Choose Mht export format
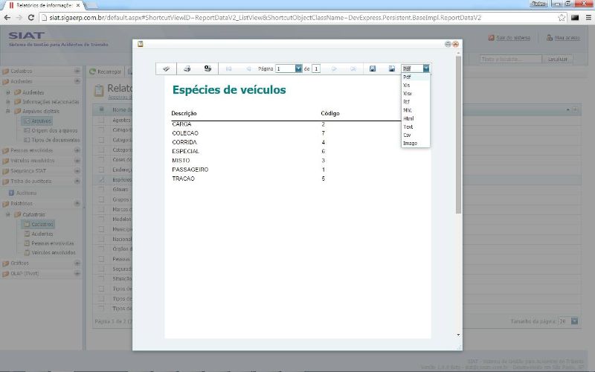This screenshot has height=372, width=595. 416,110
